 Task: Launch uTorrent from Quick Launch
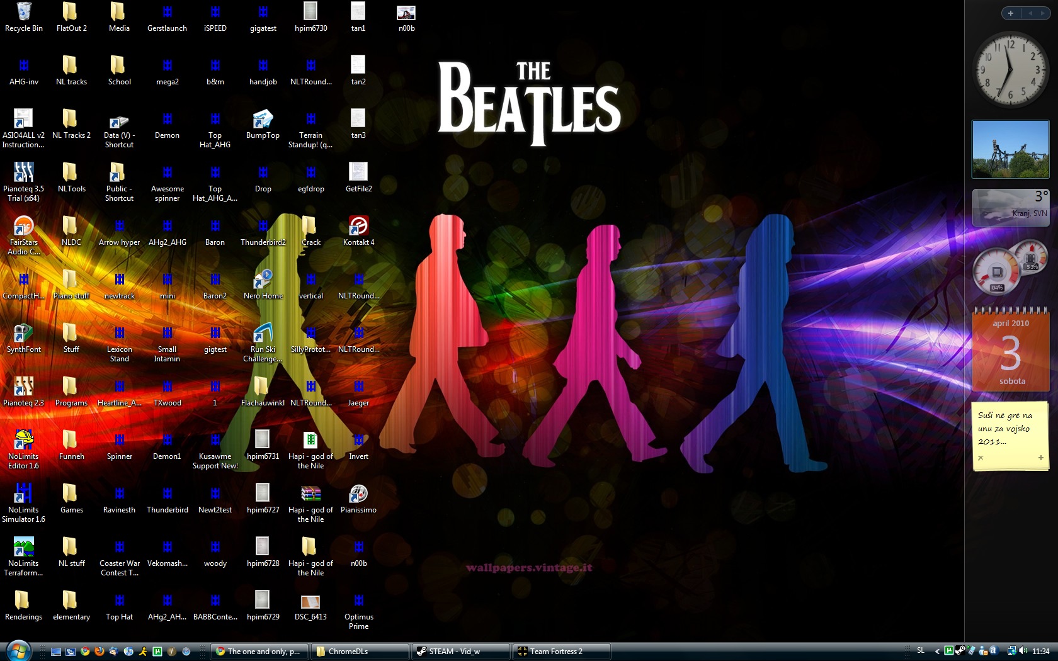157,652
